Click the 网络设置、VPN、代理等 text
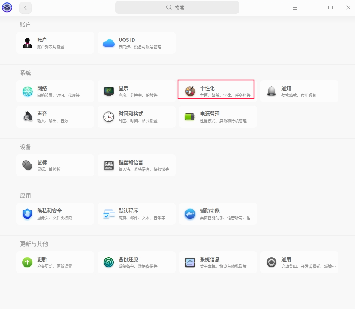Screen dimensions: 355x309 point(58,96)
